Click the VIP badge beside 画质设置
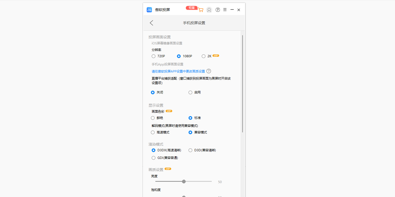 (x=168, y=169)
